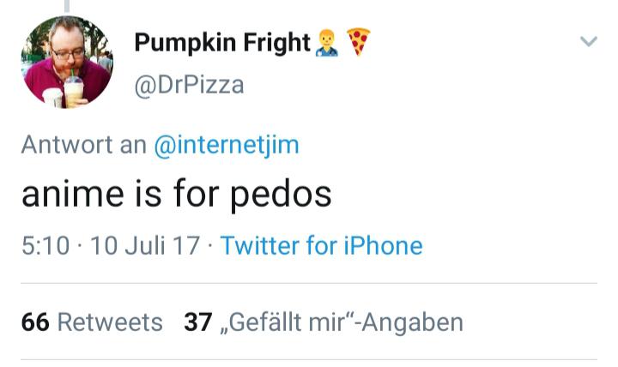The image size is (618, 367).
Task: Select the tweet body text
Action: point(177,194)
